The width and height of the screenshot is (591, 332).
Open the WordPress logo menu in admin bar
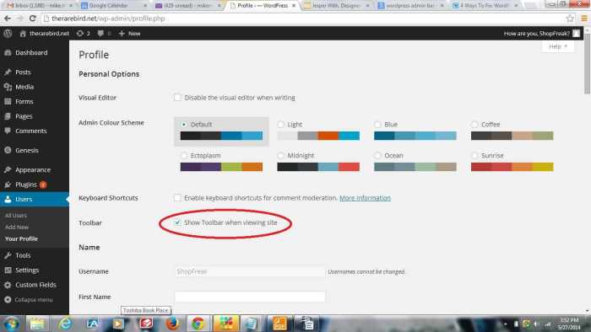click(8, 34)
